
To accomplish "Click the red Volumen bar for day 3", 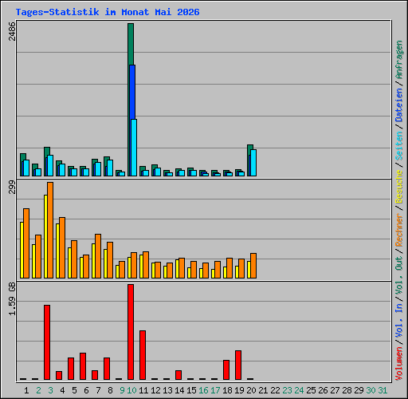I will coord(47,342).
